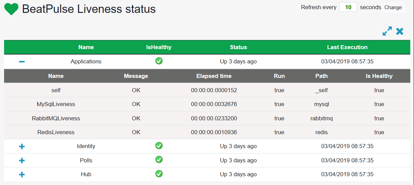Screen dimensions: 414x185
Task: Click the IsHealthy column header
Action: pos(159,47)
